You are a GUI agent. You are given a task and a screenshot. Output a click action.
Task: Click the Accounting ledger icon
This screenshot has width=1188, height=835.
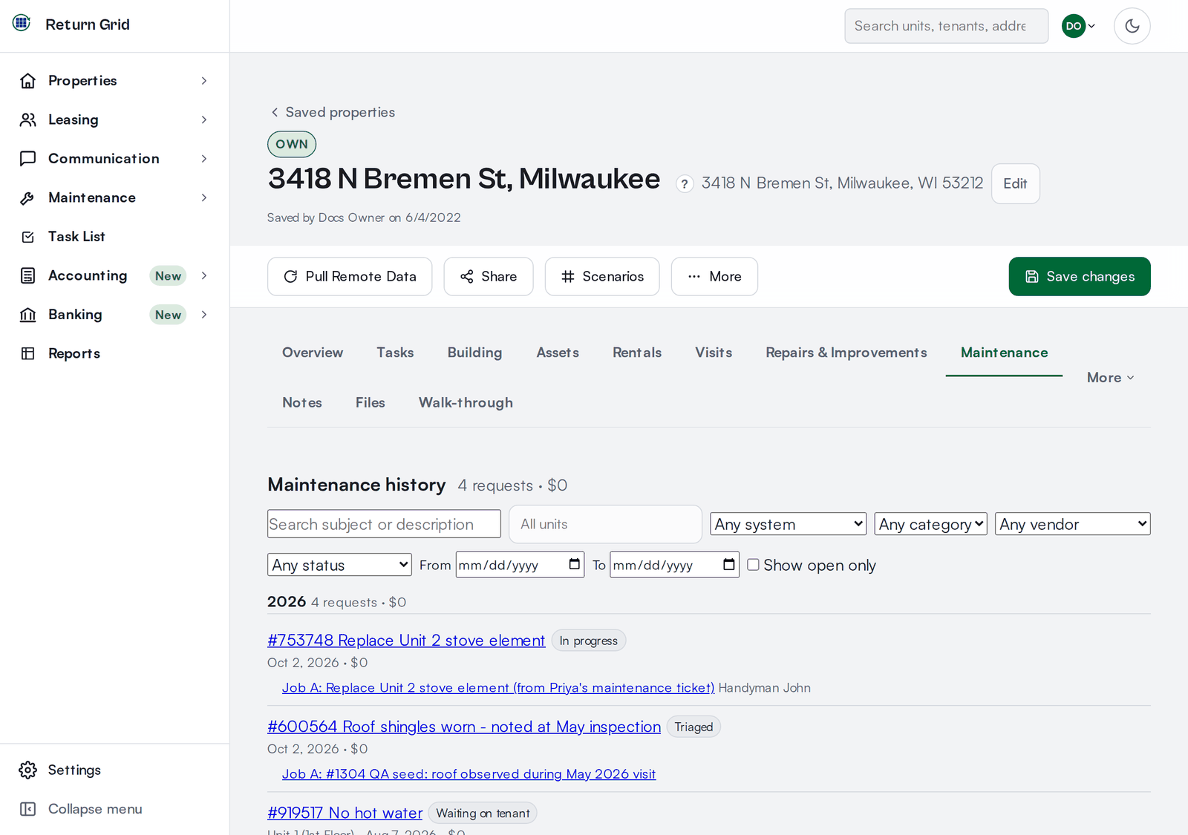pyautogui.click(x=27, y=275)
